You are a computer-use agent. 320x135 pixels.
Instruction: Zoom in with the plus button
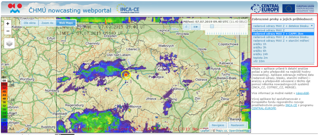point(8,23)
